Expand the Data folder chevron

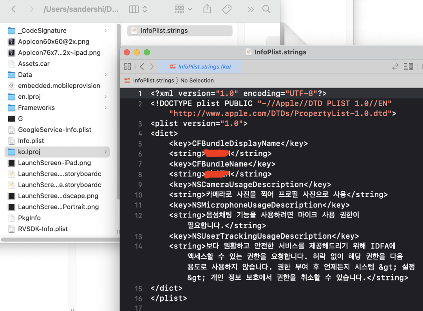click(105, 74)
